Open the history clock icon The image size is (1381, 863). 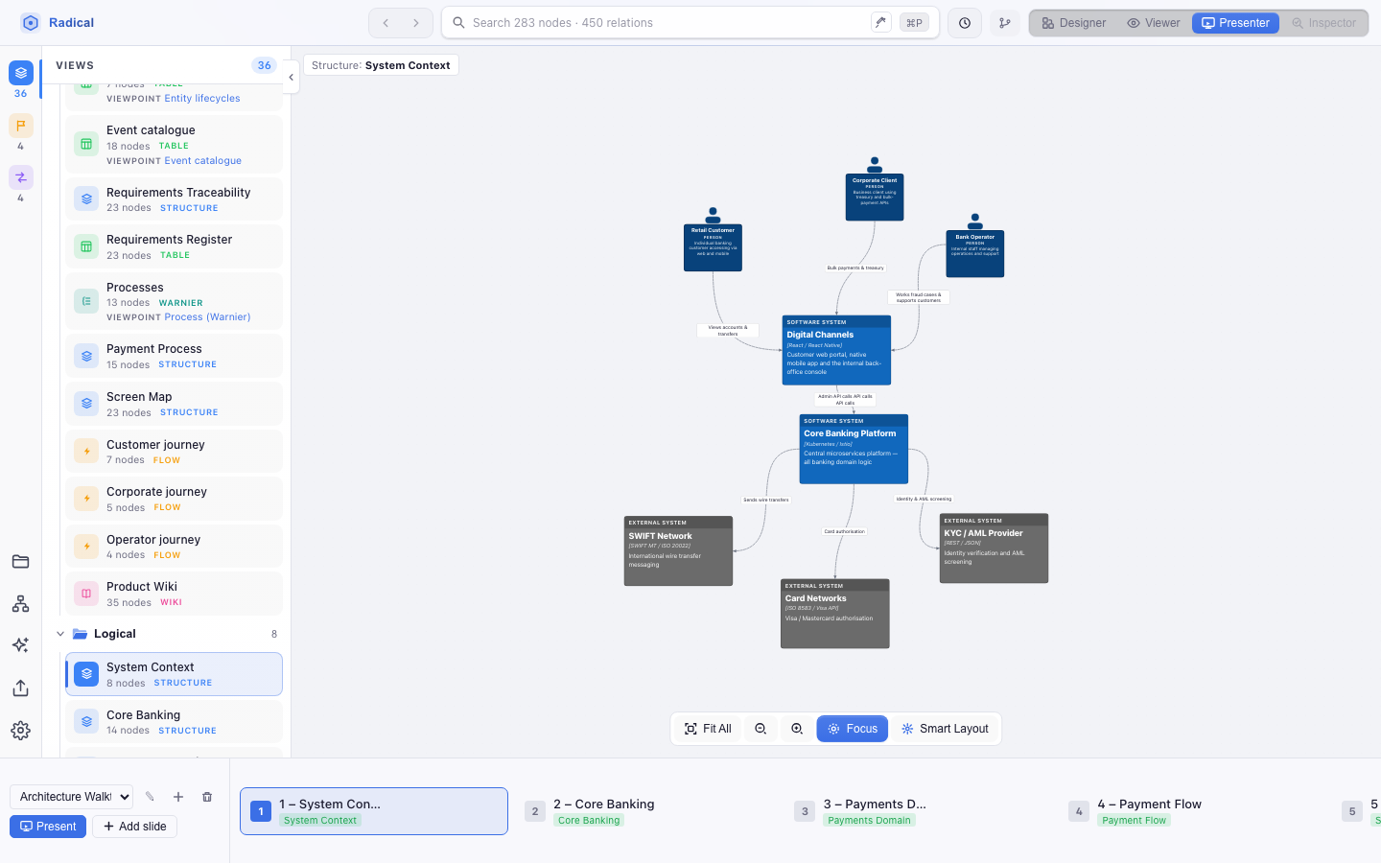click(965, 23)
